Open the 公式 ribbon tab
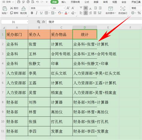The width and height of the screenshot is (142, 140). point(87,2)
